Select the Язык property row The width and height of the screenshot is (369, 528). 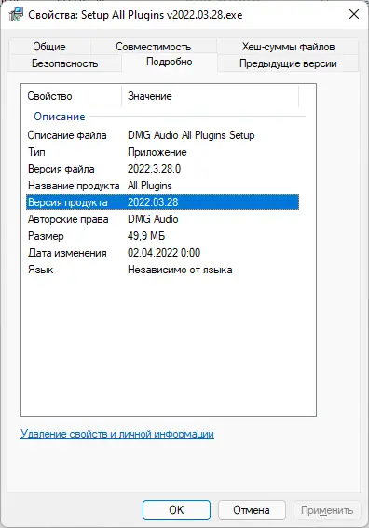(x=162, y=270)
